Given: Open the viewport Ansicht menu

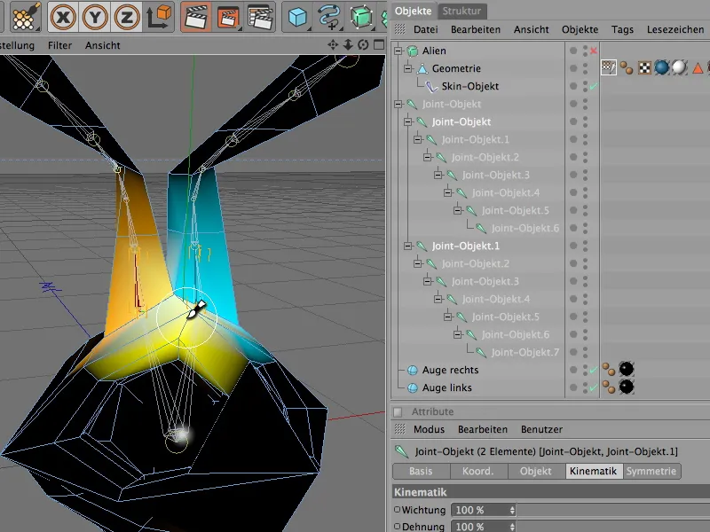Looking at the screenshot, I should (103, 45).
